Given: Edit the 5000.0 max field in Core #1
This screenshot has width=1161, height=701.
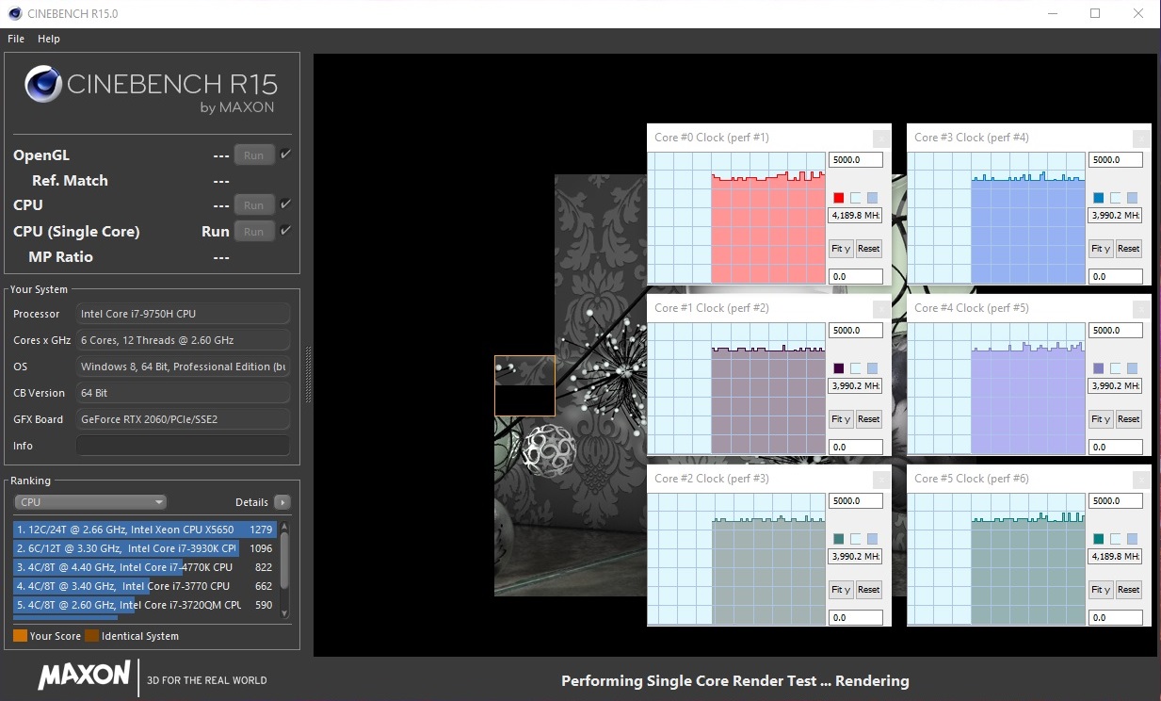Looking at the screenshot, I should point(856,331).
